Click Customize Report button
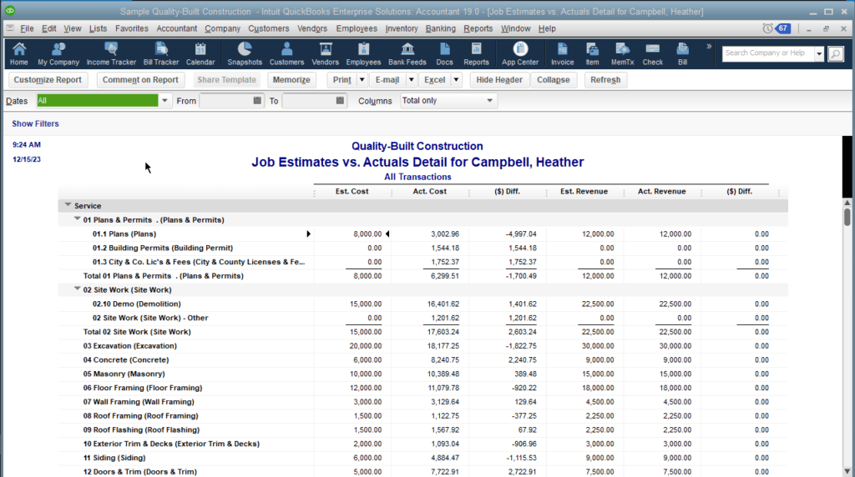Image resolution: width=855 pixels, height=477 pixels. 48,80
